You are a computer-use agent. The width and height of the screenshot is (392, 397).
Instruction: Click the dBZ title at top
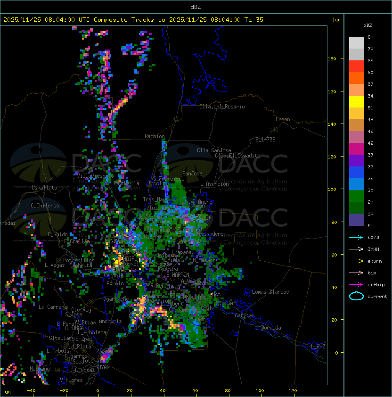pos(196,7)
